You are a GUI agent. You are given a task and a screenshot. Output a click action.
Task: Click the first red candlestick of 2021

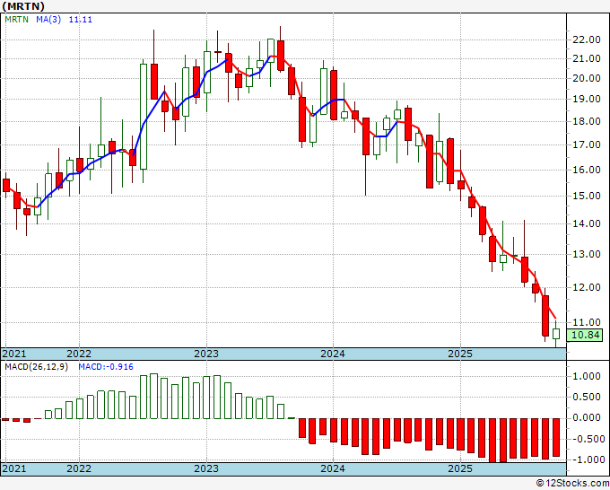click(x=6, y=185)
